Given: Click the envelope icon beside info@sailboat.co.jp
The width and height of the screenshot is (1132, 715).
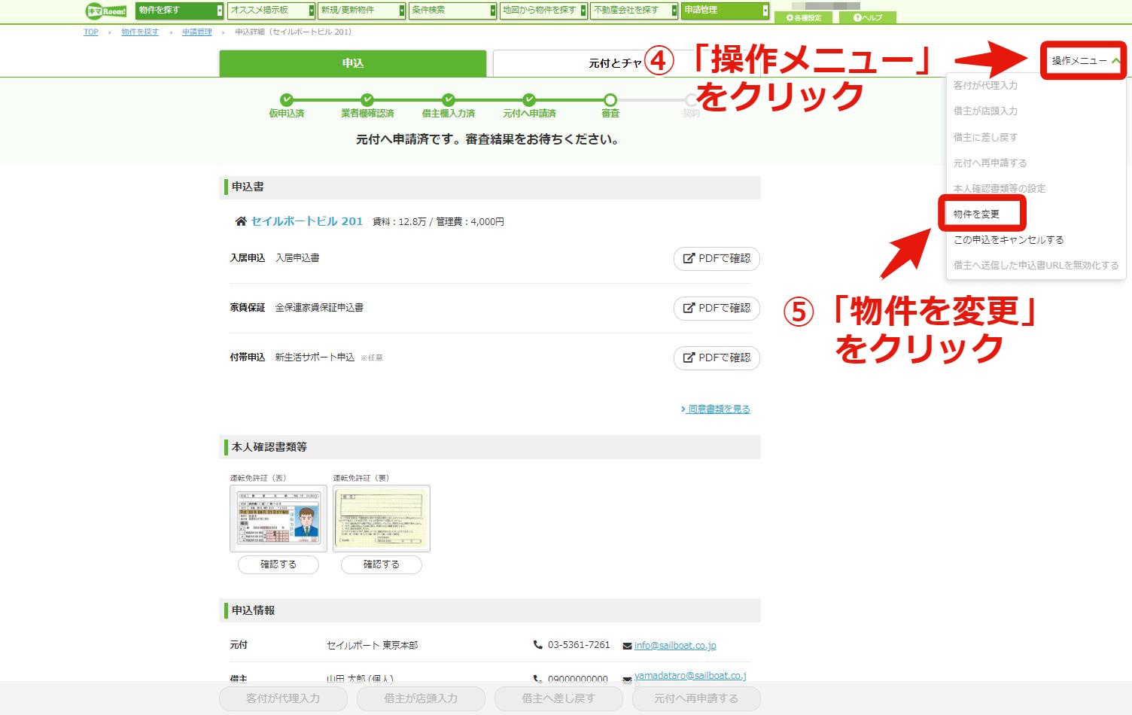Looking at the screenshot, I should [x=627, y=646].
